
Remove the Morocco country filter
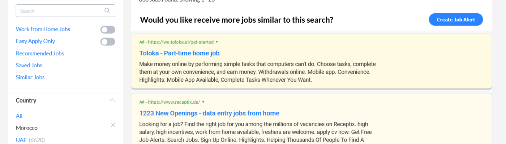pos(113,125)
